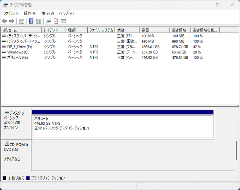Click the drive icon of DP_F_Drive (F:)
This screenshot has height=190, width=240.
[x=4, y=47]
